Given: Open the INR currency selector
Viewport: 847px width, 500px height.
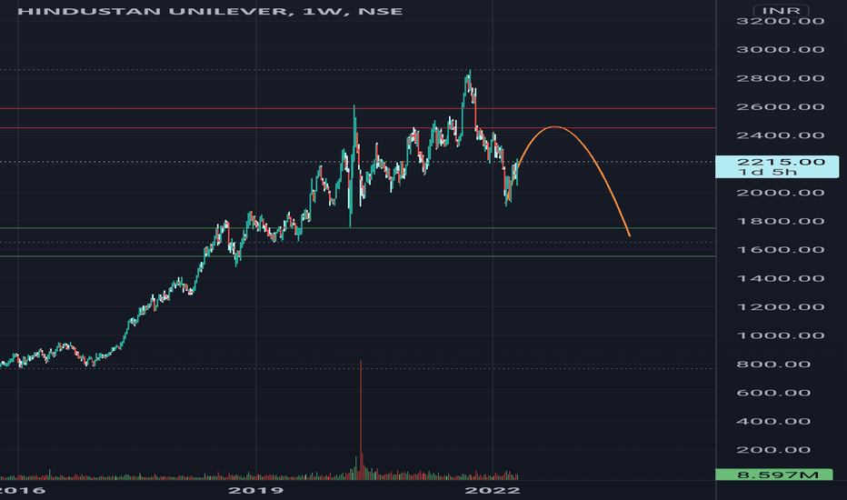Looking at the screenshot, I should [x=781, y=10].
